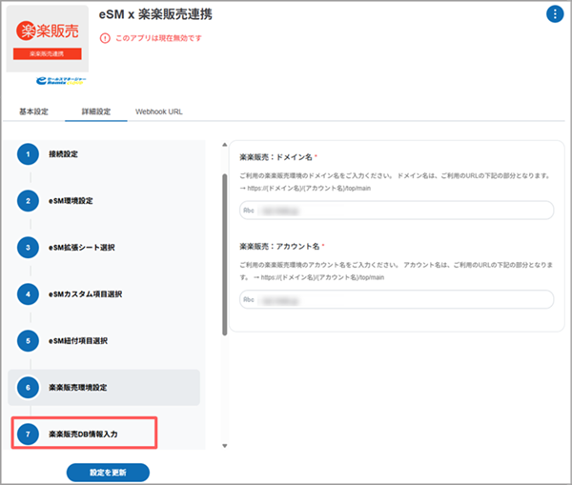Open the three-dot options menu
Viewport: 572px width, 485px height.
tap(554, 13)
